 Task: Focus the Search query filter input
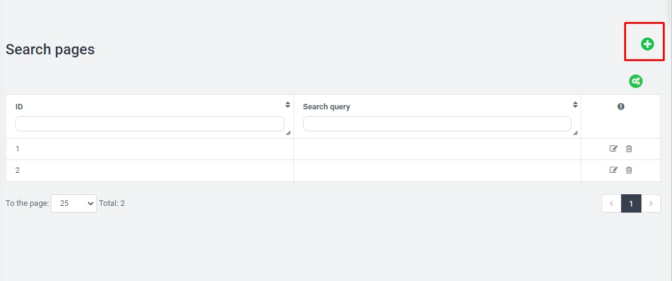437,124
